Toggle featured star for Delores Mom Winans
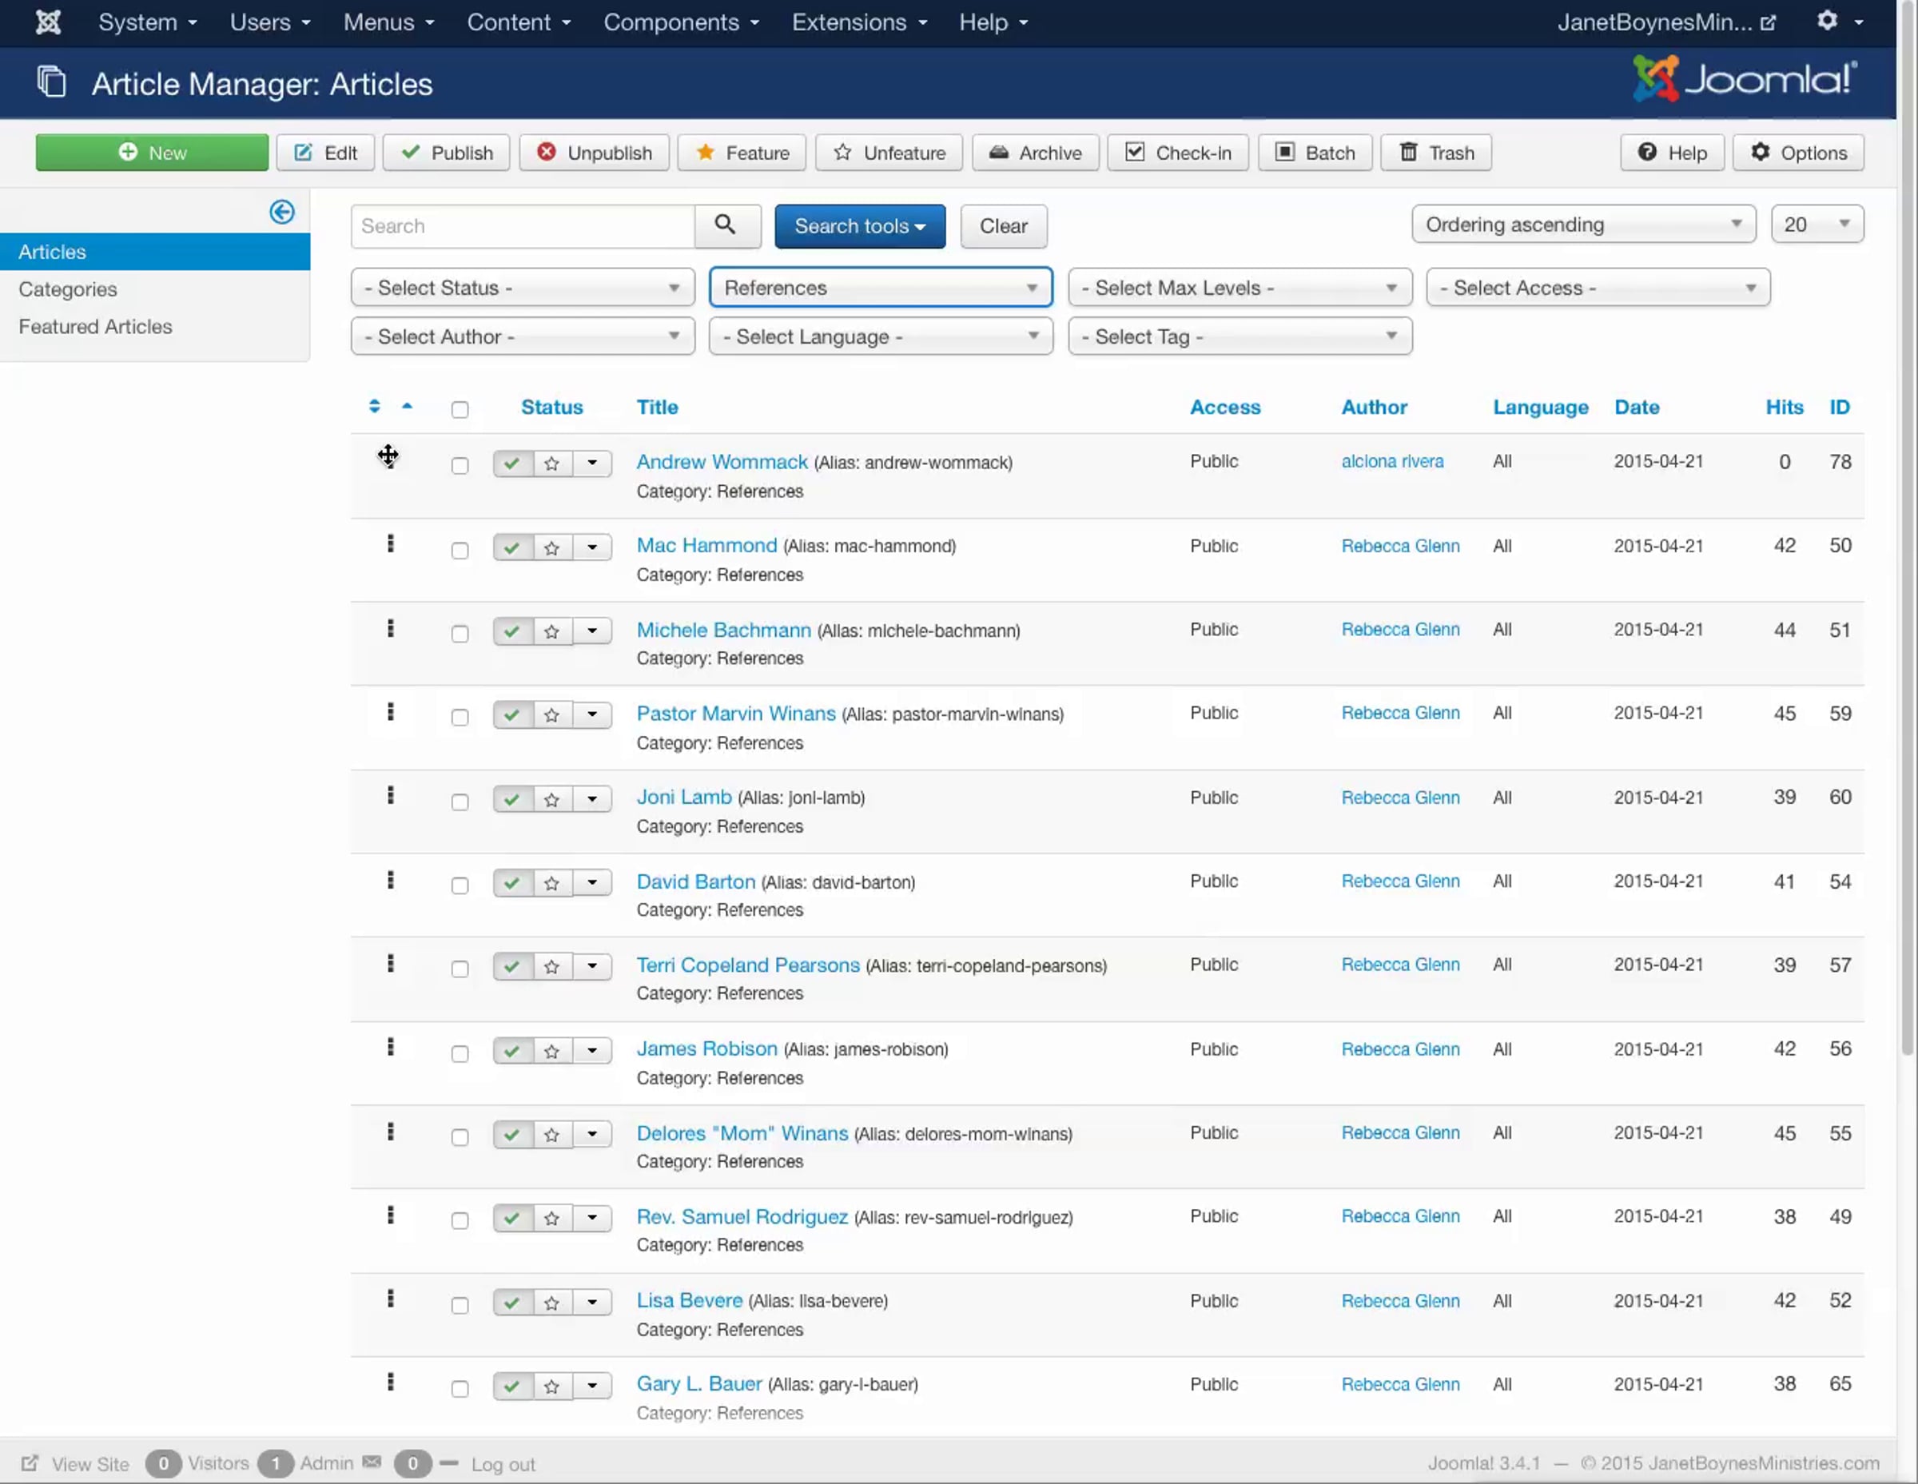The image size is (1918, 1484). pos(552,1135)
